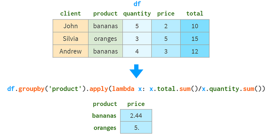Click the oranges product cell
Viewport: 273px width, 135px height.
(105, 39)
